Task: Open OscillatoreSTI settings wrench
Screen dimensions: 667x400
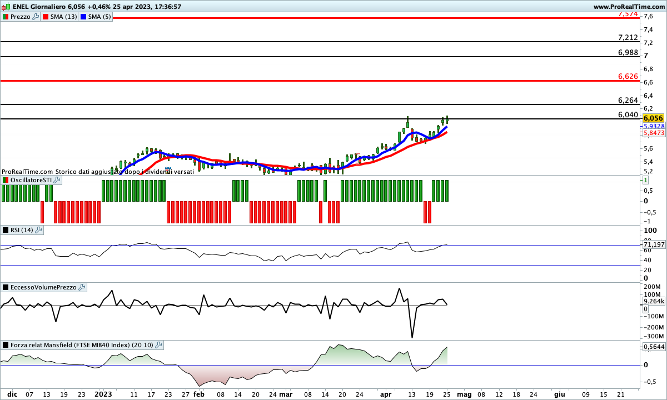Action: [x=58, y=180]
